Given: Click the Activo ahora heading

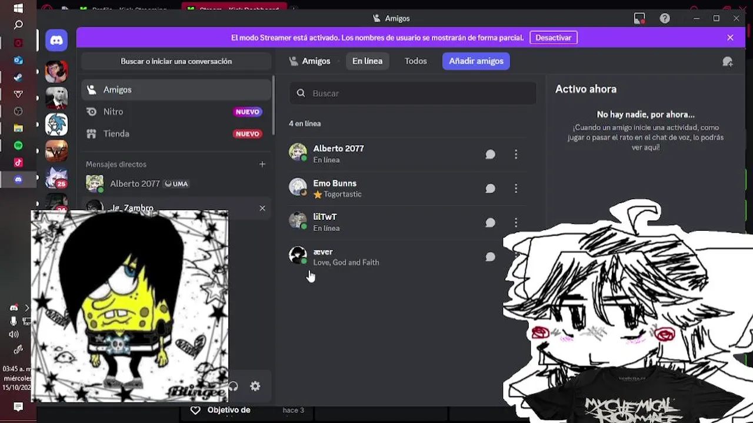Looking at the screenshot, I should pyautogui.click(x=586, y=89).
